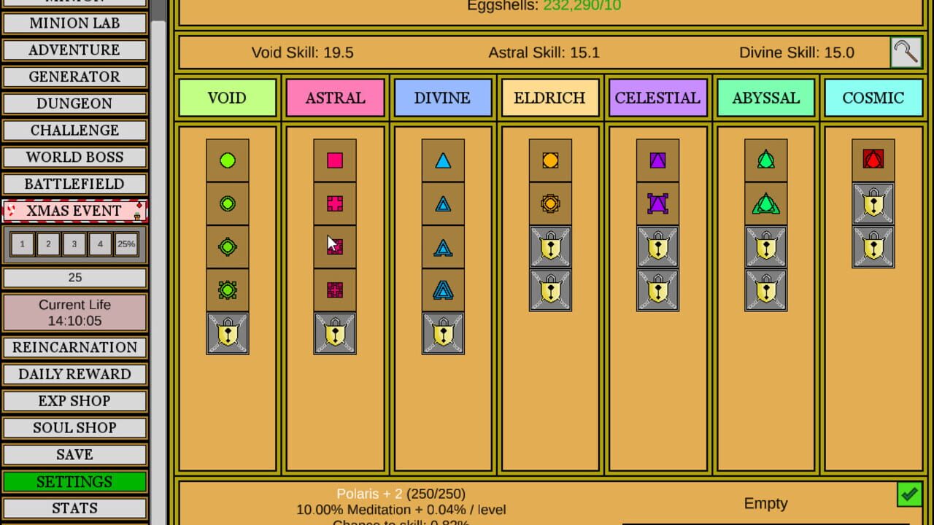Go to the MINION LAB menu
The image size is (934, 525).
(74, 23)
